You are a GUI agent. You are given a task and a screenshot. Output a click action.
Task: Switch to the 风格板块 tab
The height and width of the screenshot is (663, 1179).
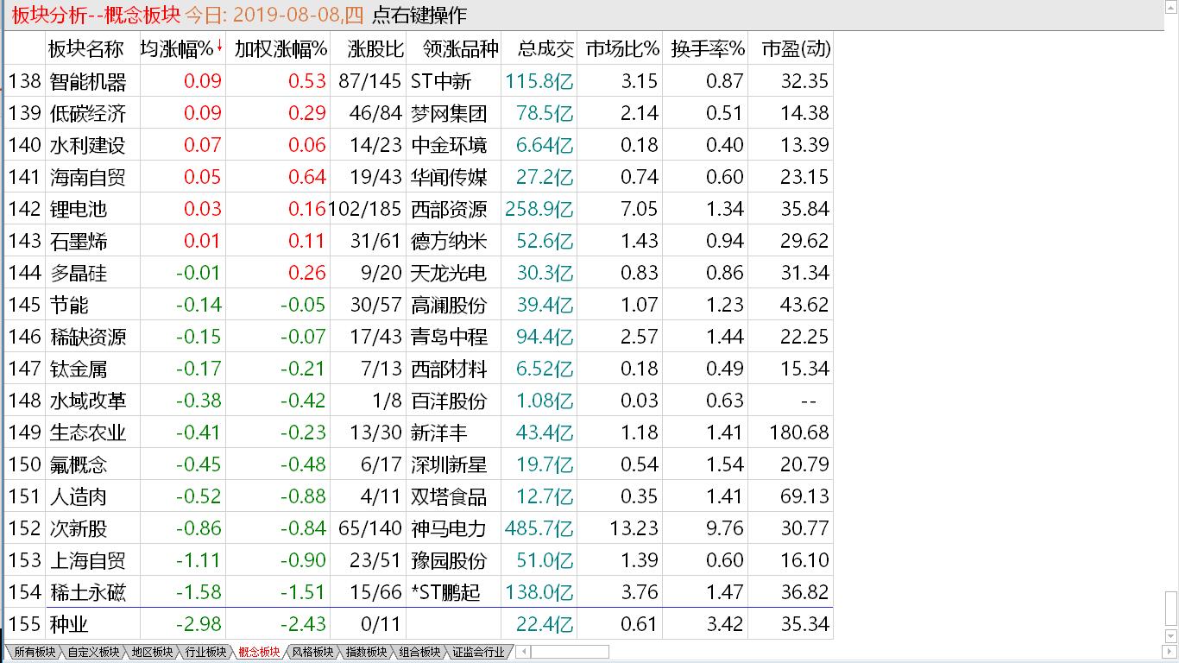(312, 653)
